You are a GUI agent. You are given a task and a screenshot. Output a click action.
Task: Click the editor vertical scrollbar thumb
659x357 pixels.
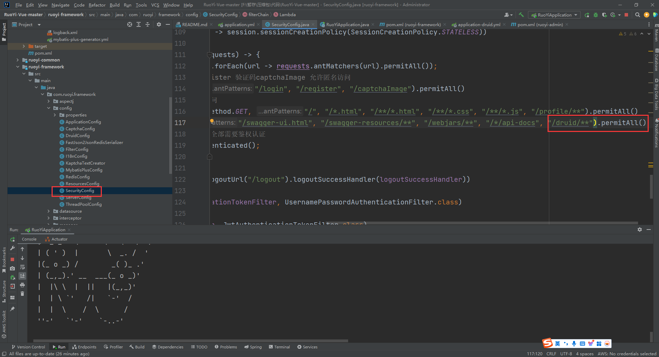pos(651,187)
